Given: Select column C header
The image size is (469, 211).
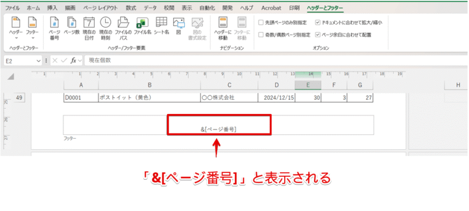Looking at the screenshot, I should 229,85.
